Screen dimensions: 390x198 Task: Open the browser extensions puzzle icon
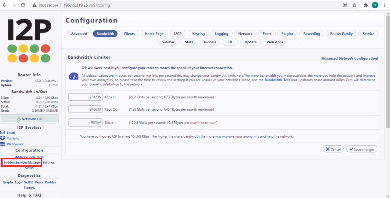pos(366,5)
